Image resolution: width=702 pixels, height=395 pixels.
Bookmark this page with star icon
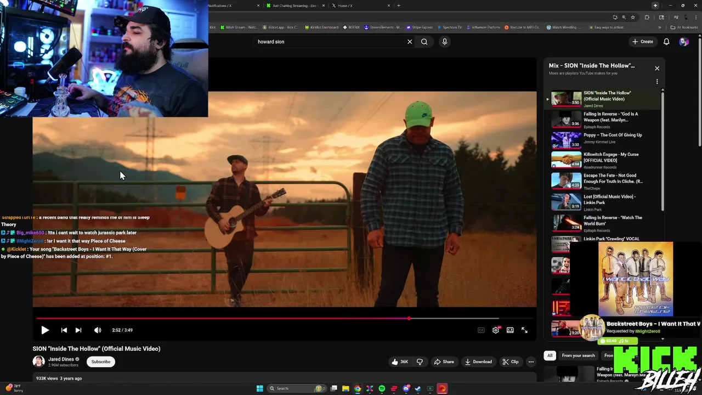(x=633, y=17)
